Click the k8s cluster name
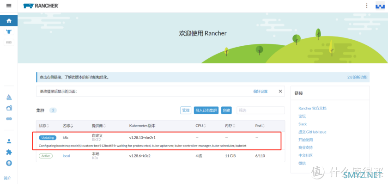Image resolution: width=388 pixels, height=184 pixels. [x=65, y=137]
